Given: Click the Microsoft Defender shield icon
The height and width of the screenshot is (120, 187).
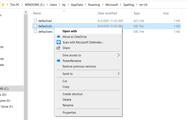Looking at the screenshot, I should click(x=59, y=42).
